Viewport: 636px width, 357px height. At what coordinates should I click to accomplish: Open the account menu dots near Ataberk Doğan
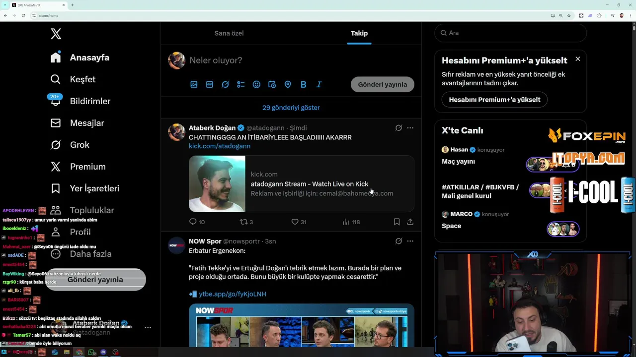point(148,327)
